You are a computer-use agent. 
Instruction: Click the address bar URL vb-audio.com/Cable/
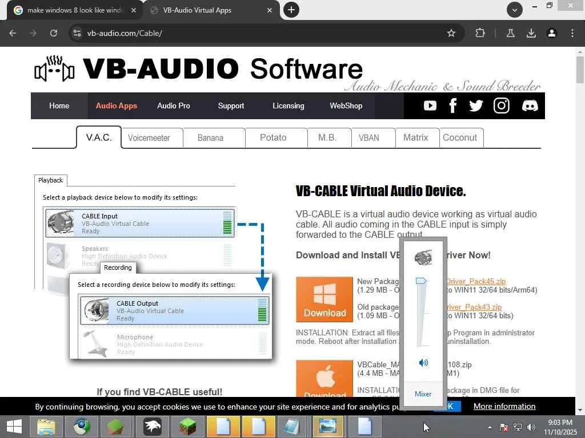tap(125, 33)
